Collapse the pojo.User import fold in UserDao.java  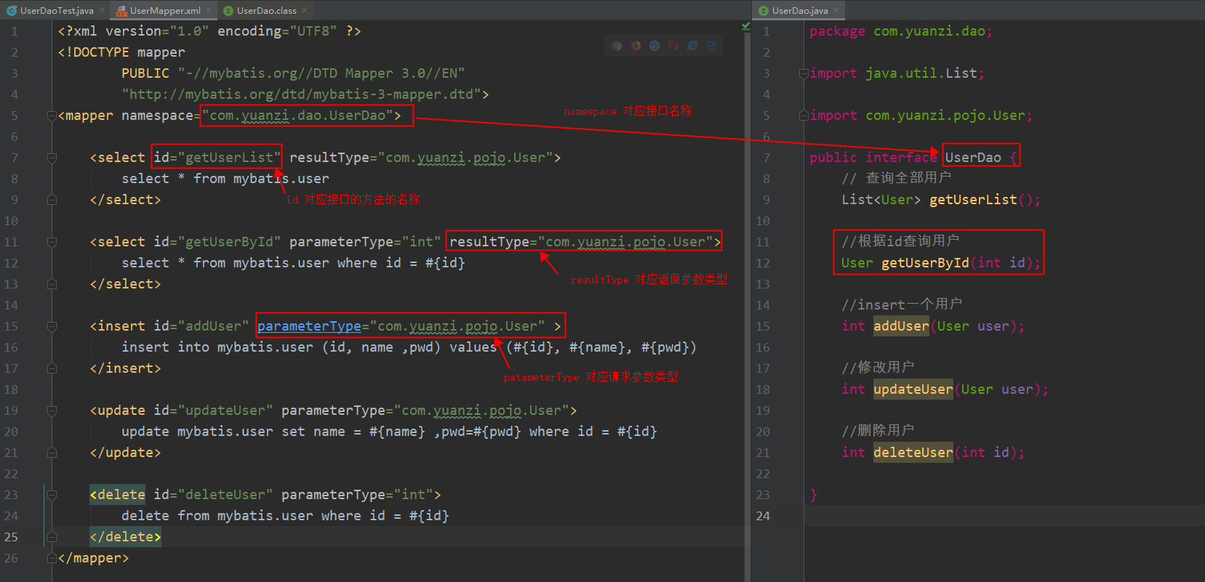(804, 116)
